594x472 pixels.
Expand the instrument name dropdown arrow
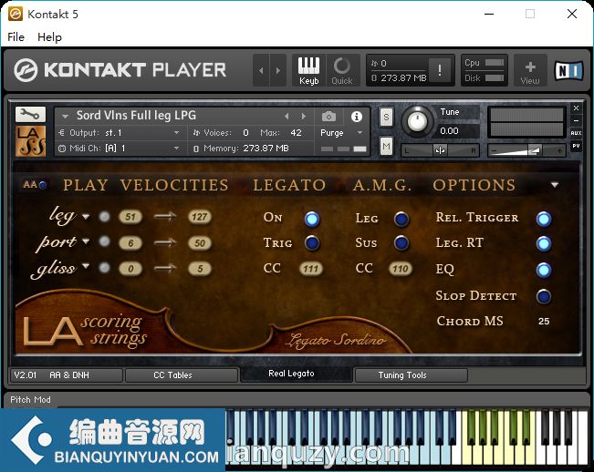click(x=65, y=117)
